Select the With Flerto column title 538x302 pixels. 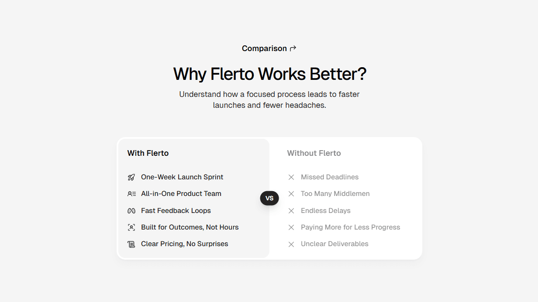click(148, 153)
